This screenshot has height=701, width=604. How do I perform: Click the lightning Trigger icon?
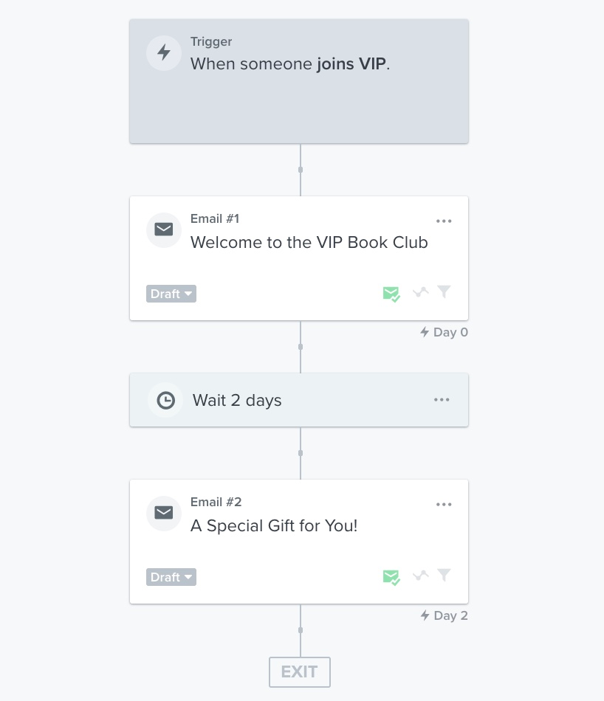coord(164,52)
